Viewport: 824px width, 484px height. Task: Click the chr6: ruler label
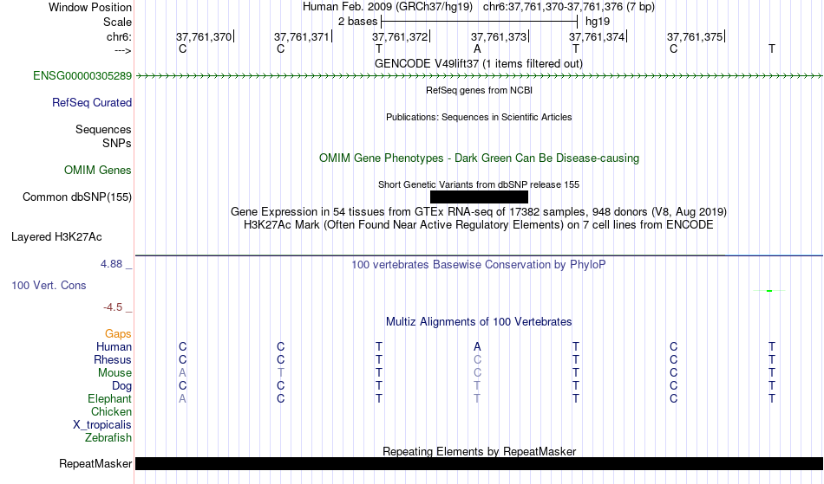coord(120,36)
